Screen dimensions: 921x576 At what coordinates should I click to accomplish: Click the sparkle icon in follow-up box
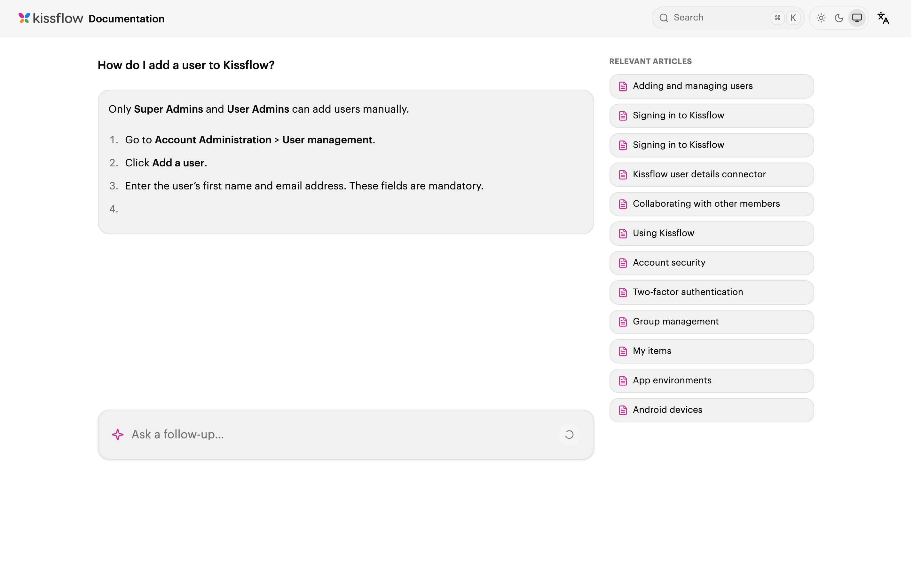click(x=118, y=435)
